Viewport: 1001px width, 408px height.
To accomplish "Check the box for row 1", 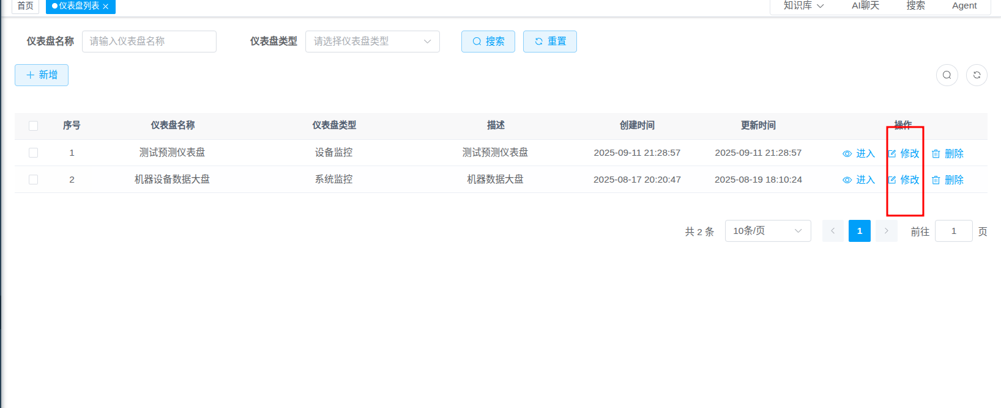I will 33,153.
